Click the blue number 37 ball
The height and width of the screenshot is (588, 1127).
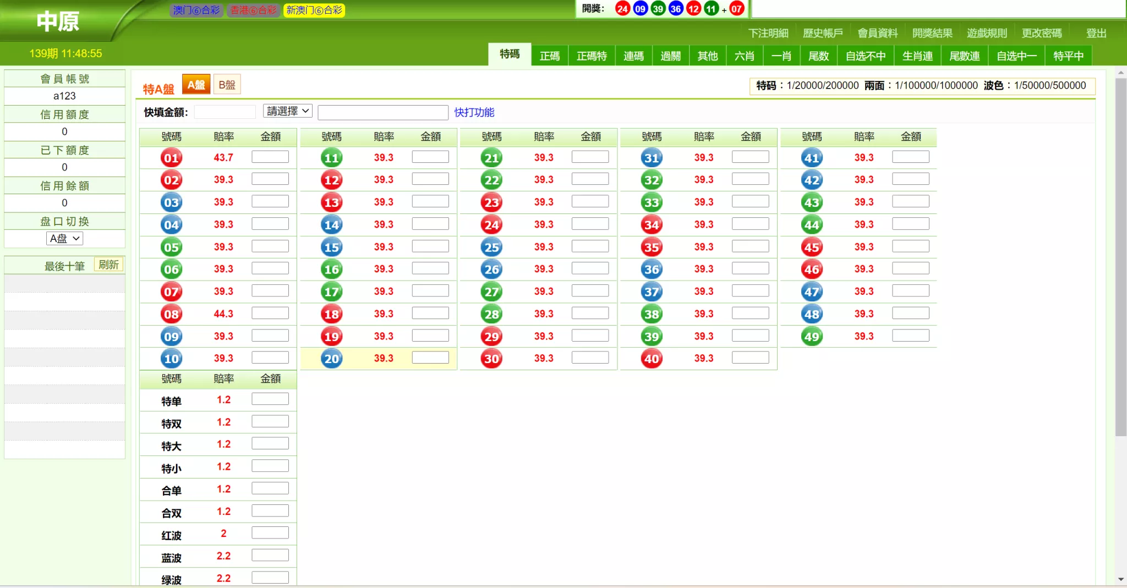click(652, 292)
